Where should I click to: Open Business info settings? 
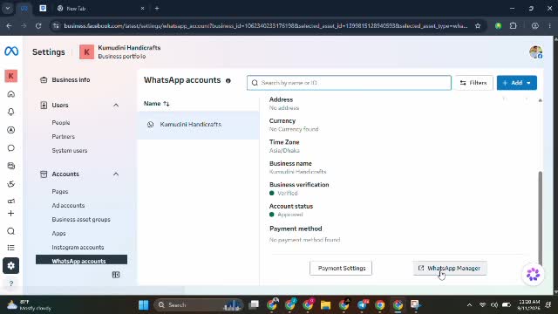[71, 79]
